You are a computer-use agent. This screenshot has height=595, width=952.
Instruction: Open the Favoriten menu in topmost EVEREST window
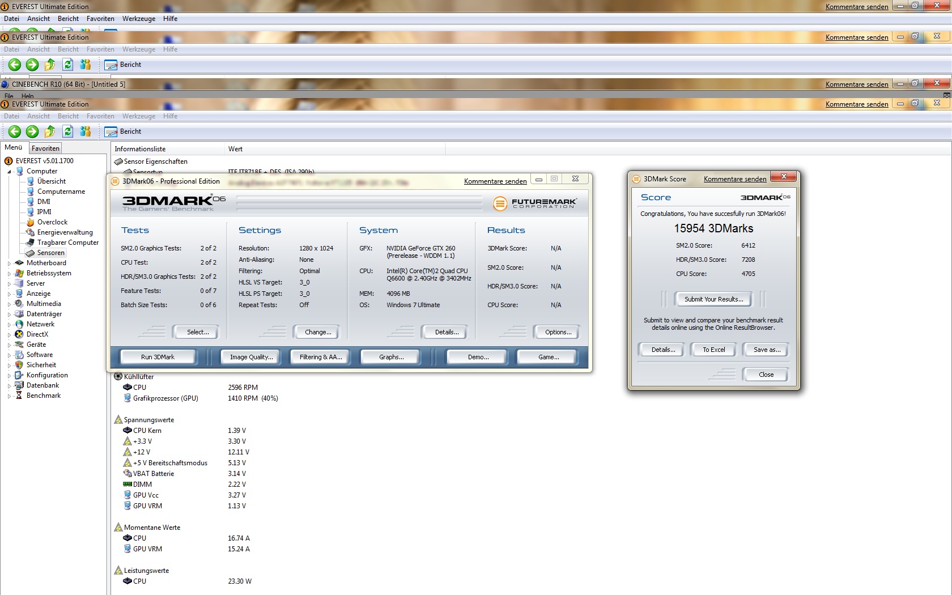click(x=100, y=19)
